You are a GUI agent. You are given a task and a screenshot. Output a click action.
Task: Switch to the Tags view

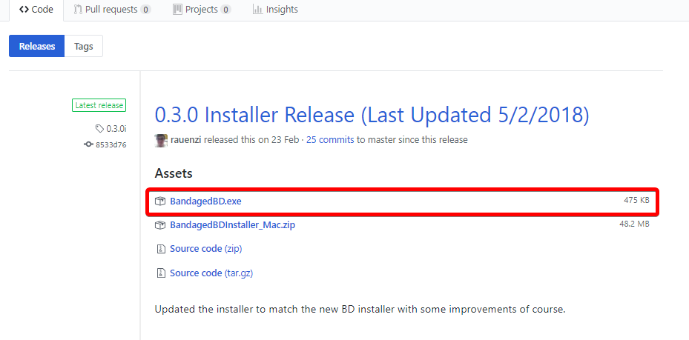pos(84,46)
